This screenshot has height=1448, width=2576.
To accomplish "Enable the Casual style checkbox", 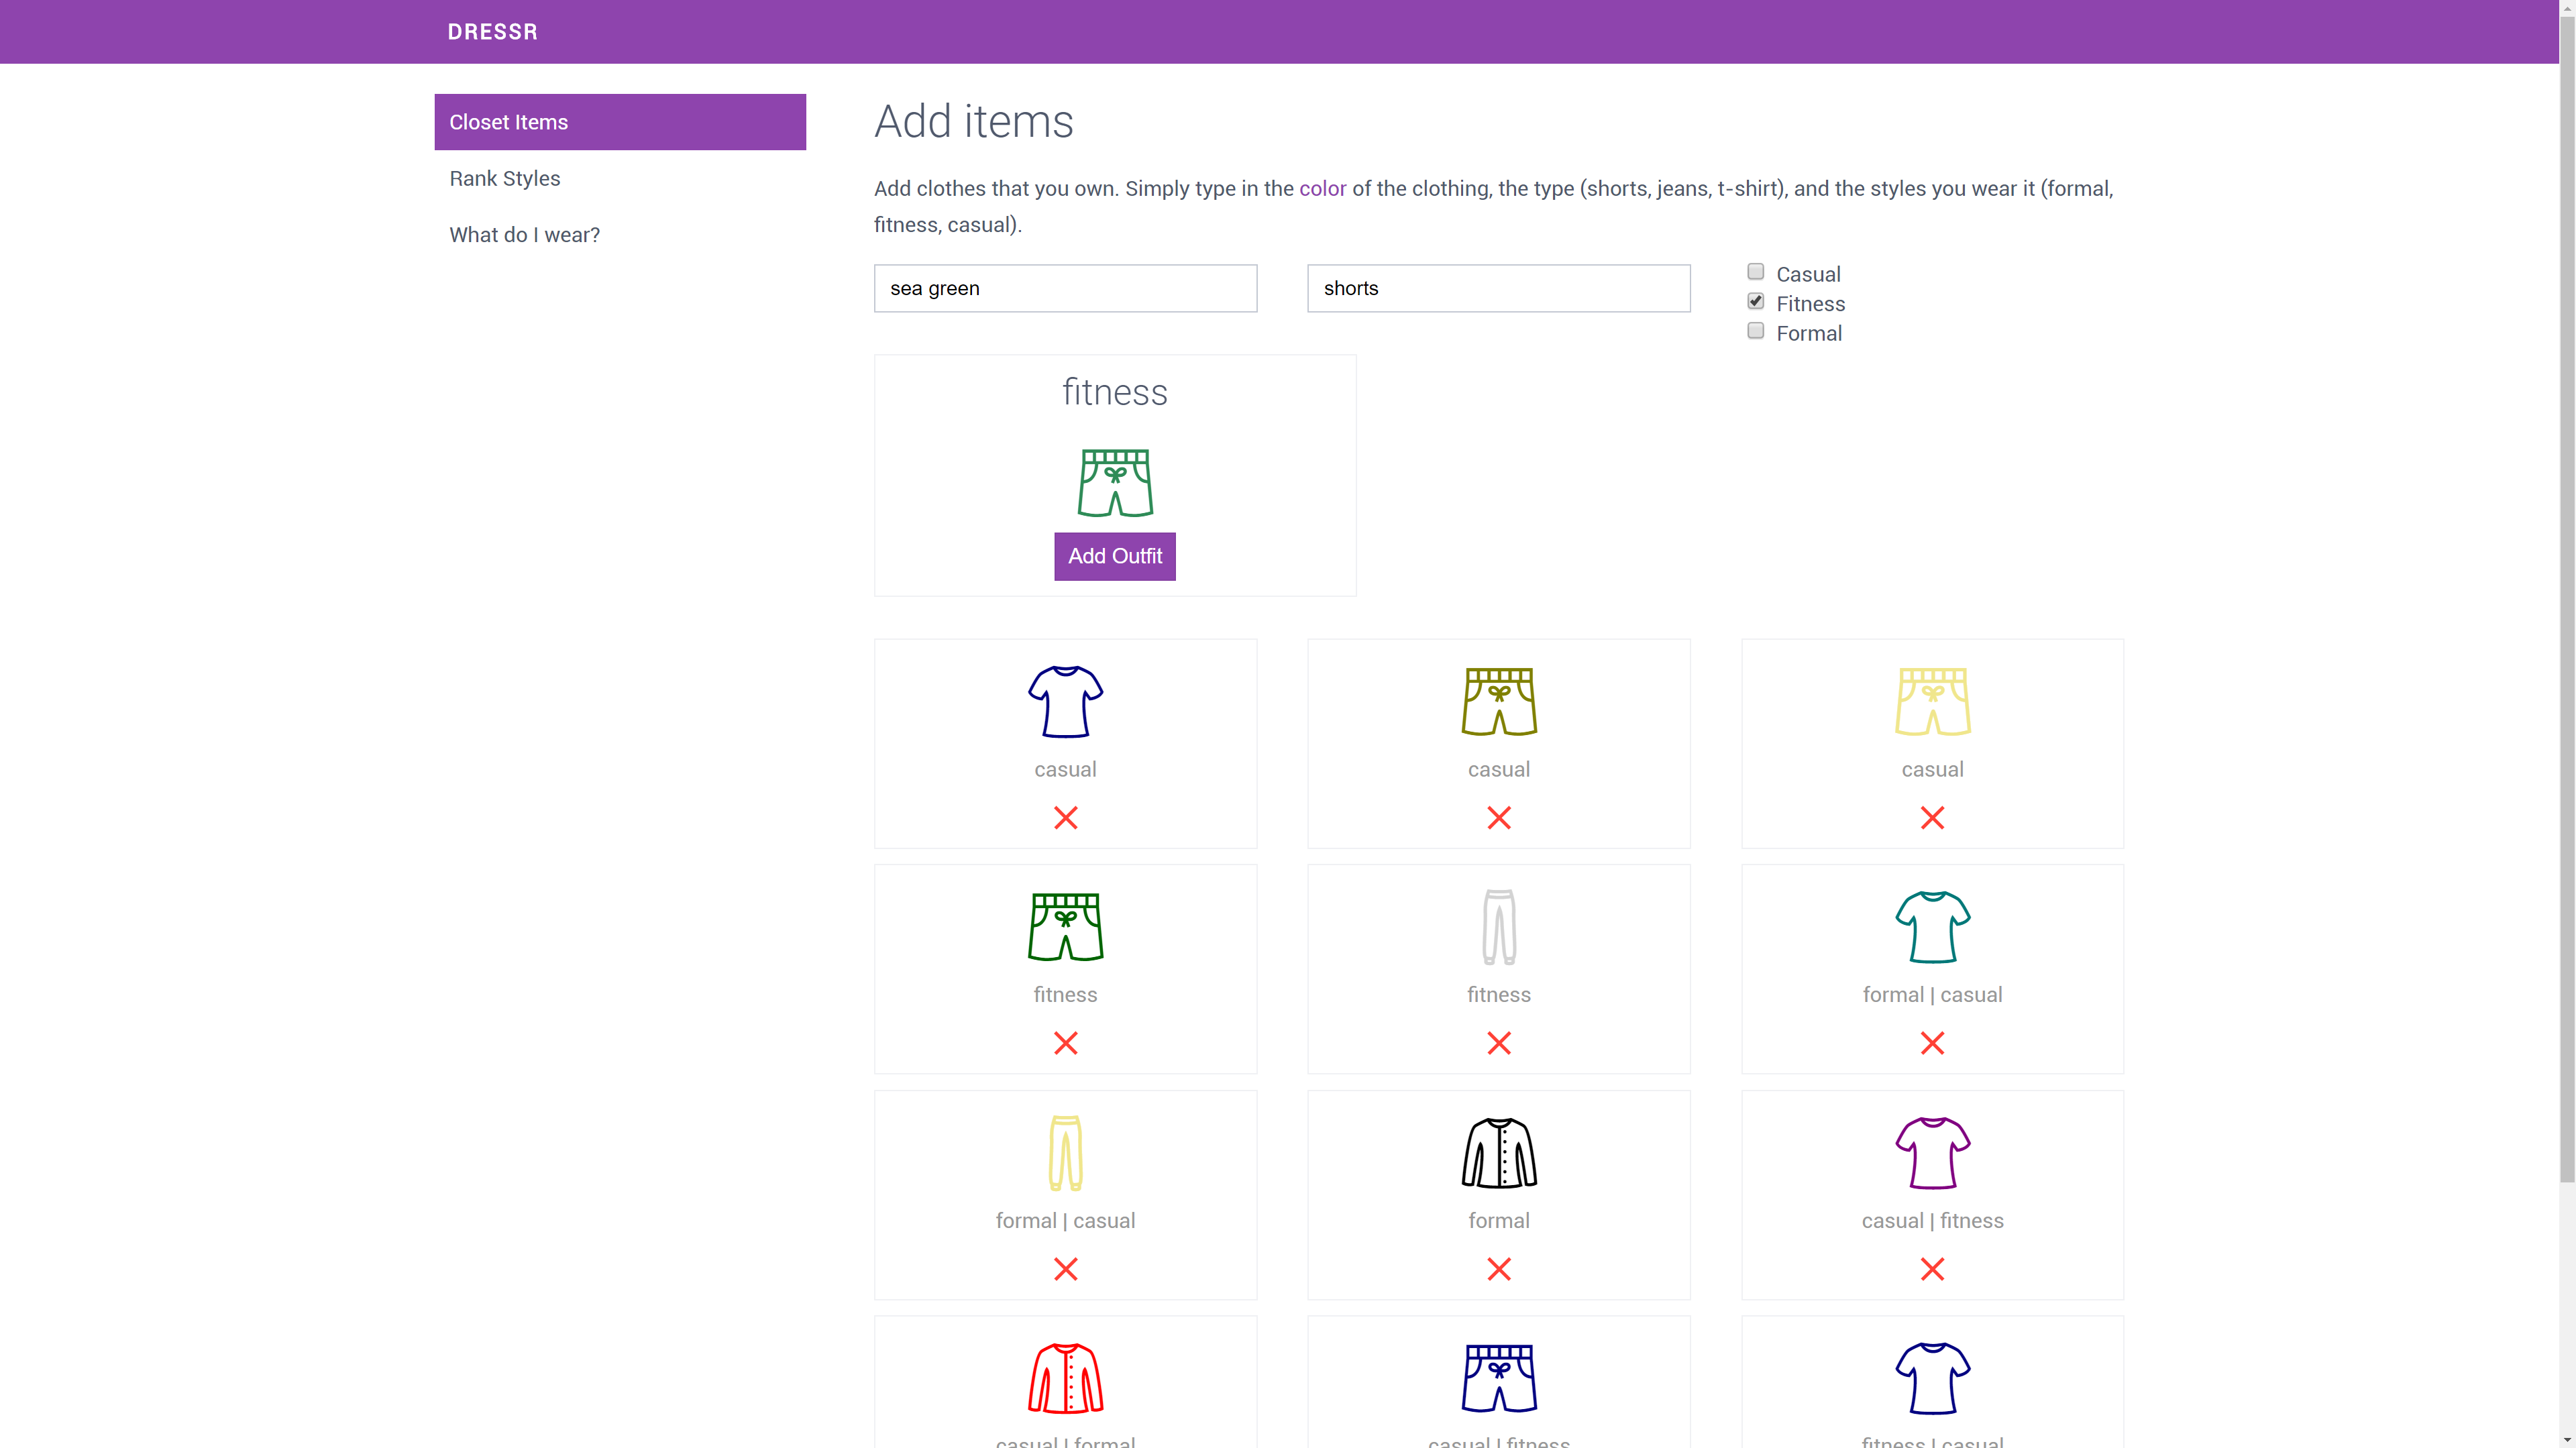I will 1755,272.
